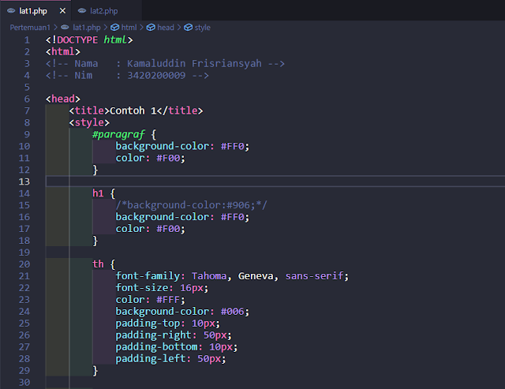The width and height of the screenshot is (505, 389).
Task: Click the h1 selector on line 14
Action: pyautogui.click(x=98, y=193)
